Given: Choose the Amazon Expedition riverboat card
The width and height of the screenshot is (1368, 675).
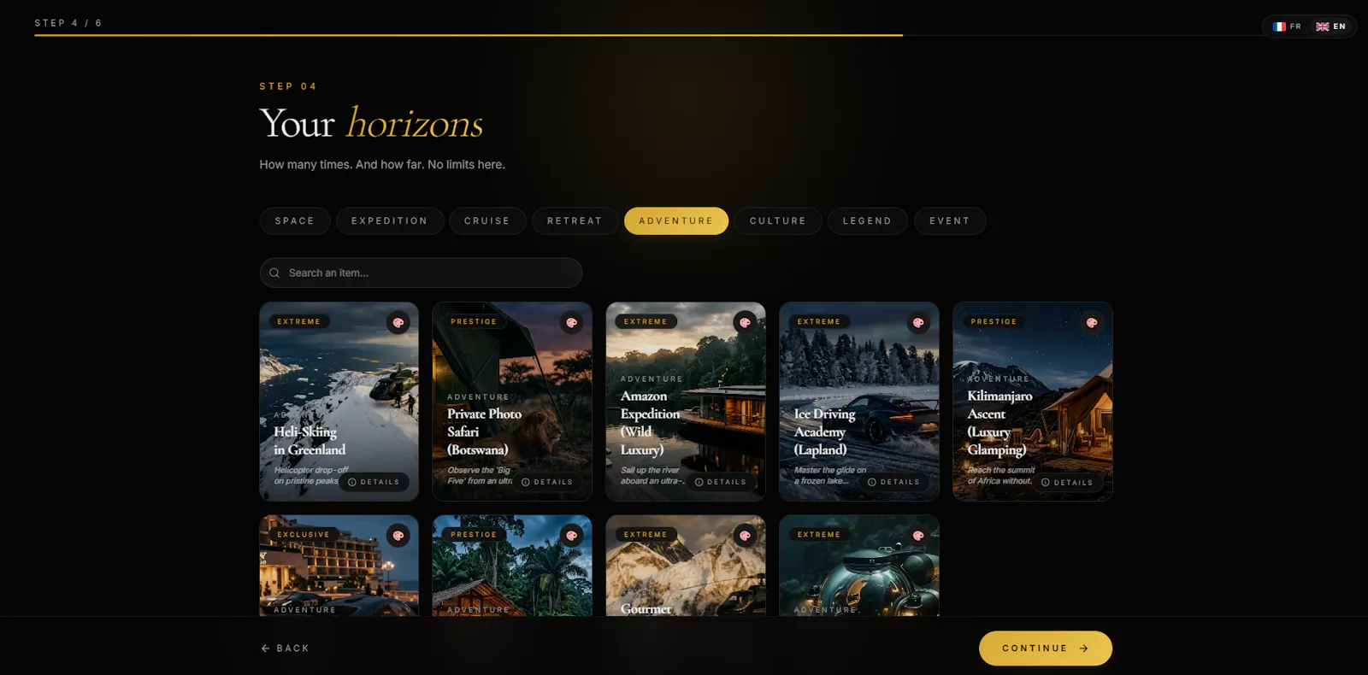Looking at the screenshot, I should click(x=686, y=402).
